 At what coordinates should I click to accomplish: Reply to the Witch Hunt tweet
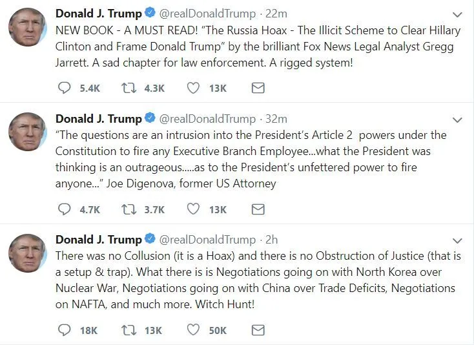(64, 329)
